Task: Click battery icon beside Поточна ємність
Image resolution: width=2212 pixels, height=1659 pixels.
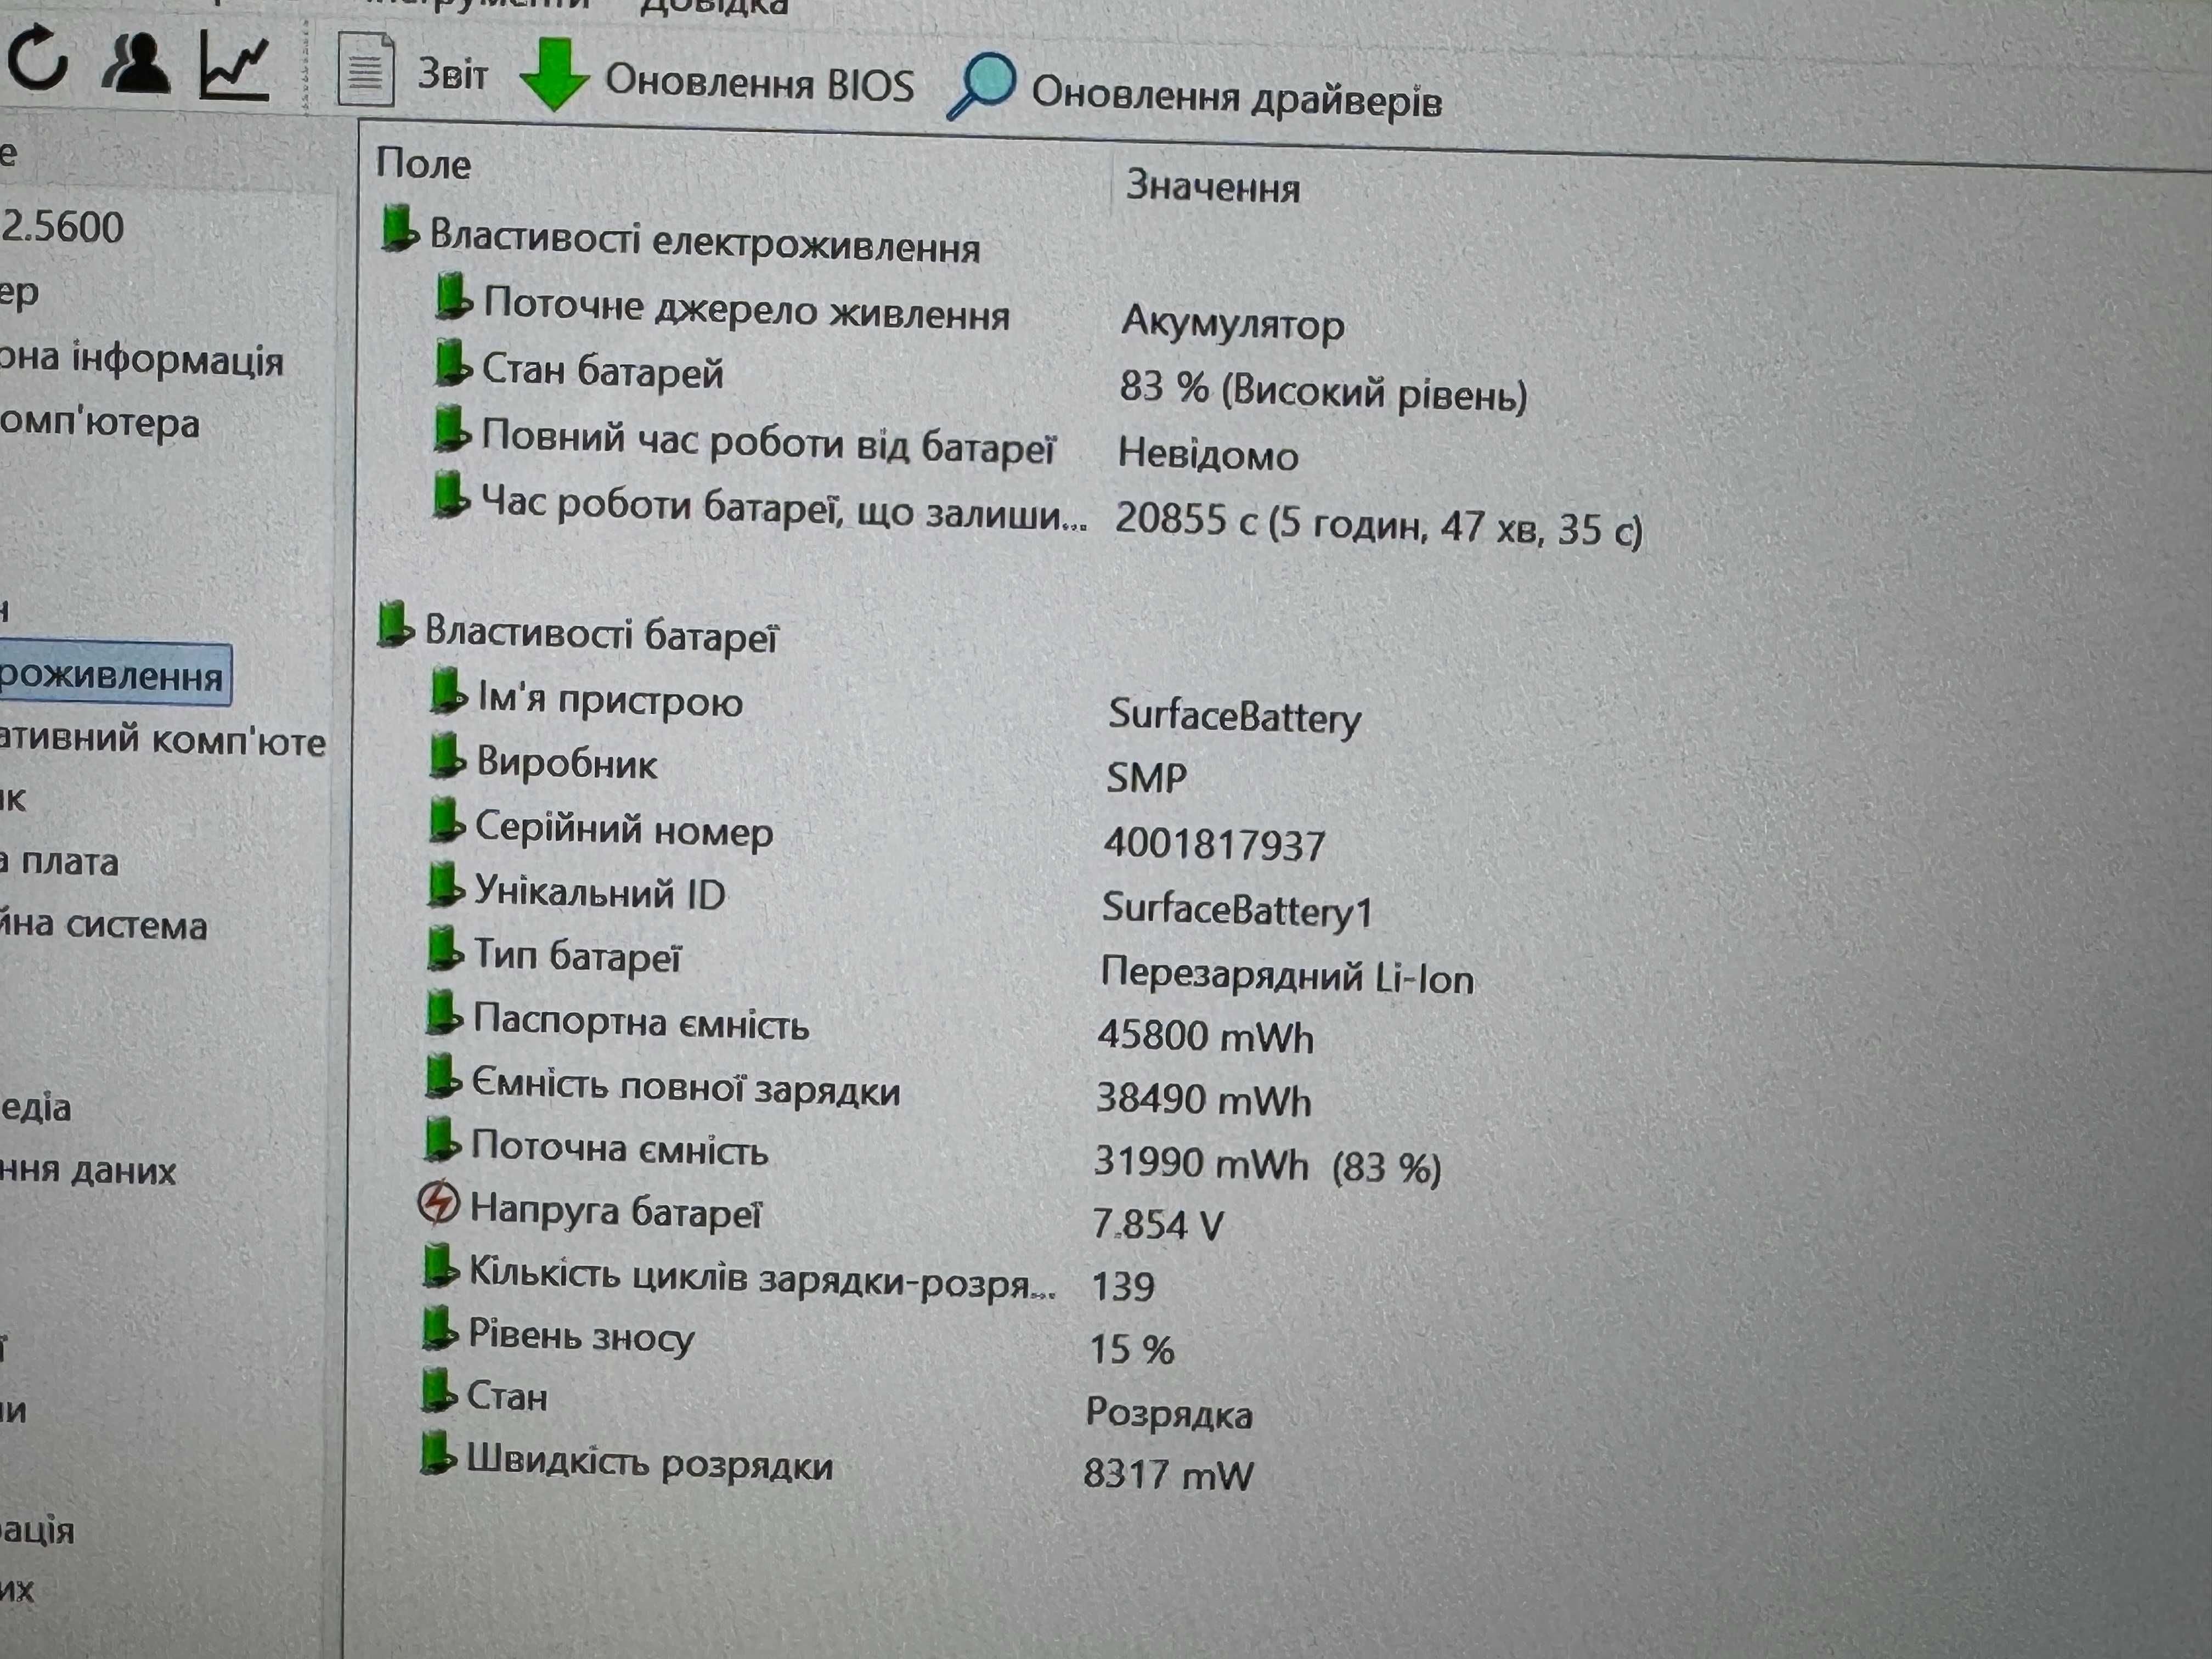Action: click(x=441, y=1140)
